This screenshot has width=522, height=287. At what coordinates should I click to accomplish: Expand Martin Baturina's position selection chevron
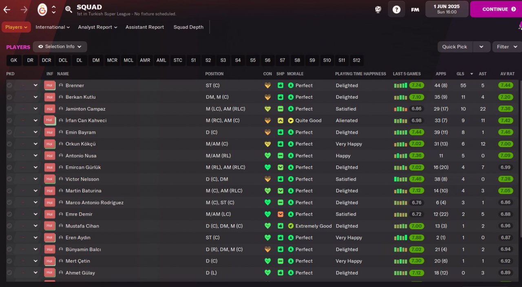point(35,191)
